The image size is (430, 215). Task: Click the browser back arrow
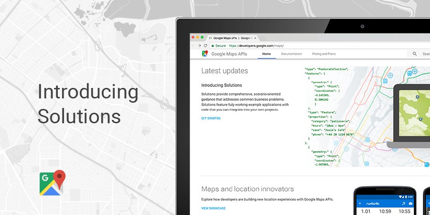[193, 45]
